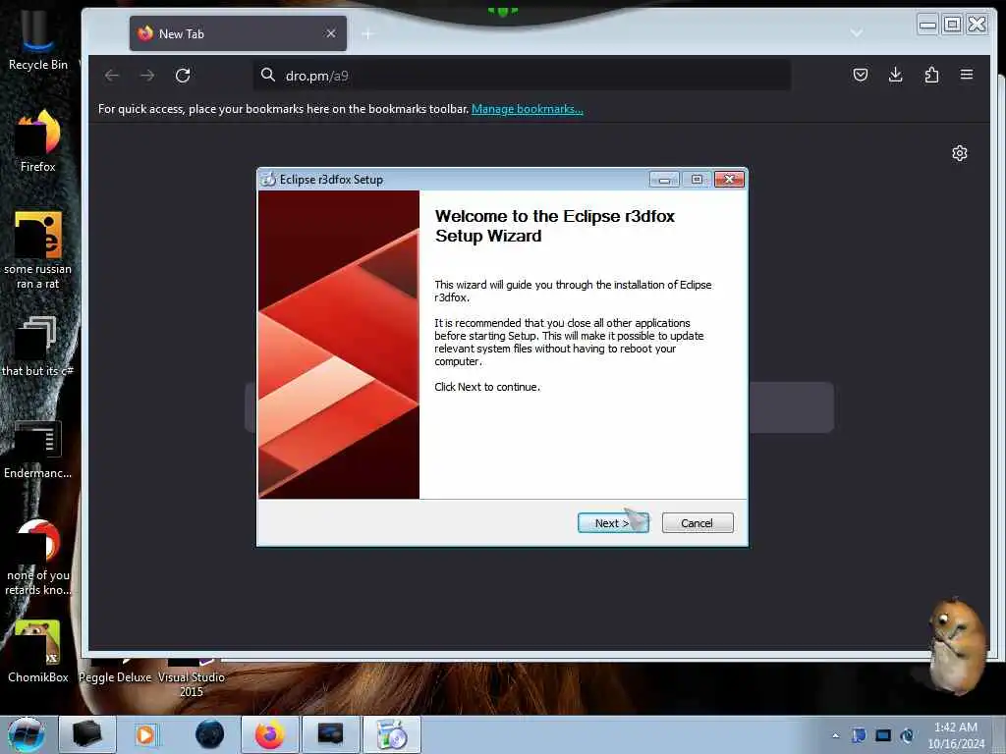
Task: Go forward in browser history
Action: [147, 76]
